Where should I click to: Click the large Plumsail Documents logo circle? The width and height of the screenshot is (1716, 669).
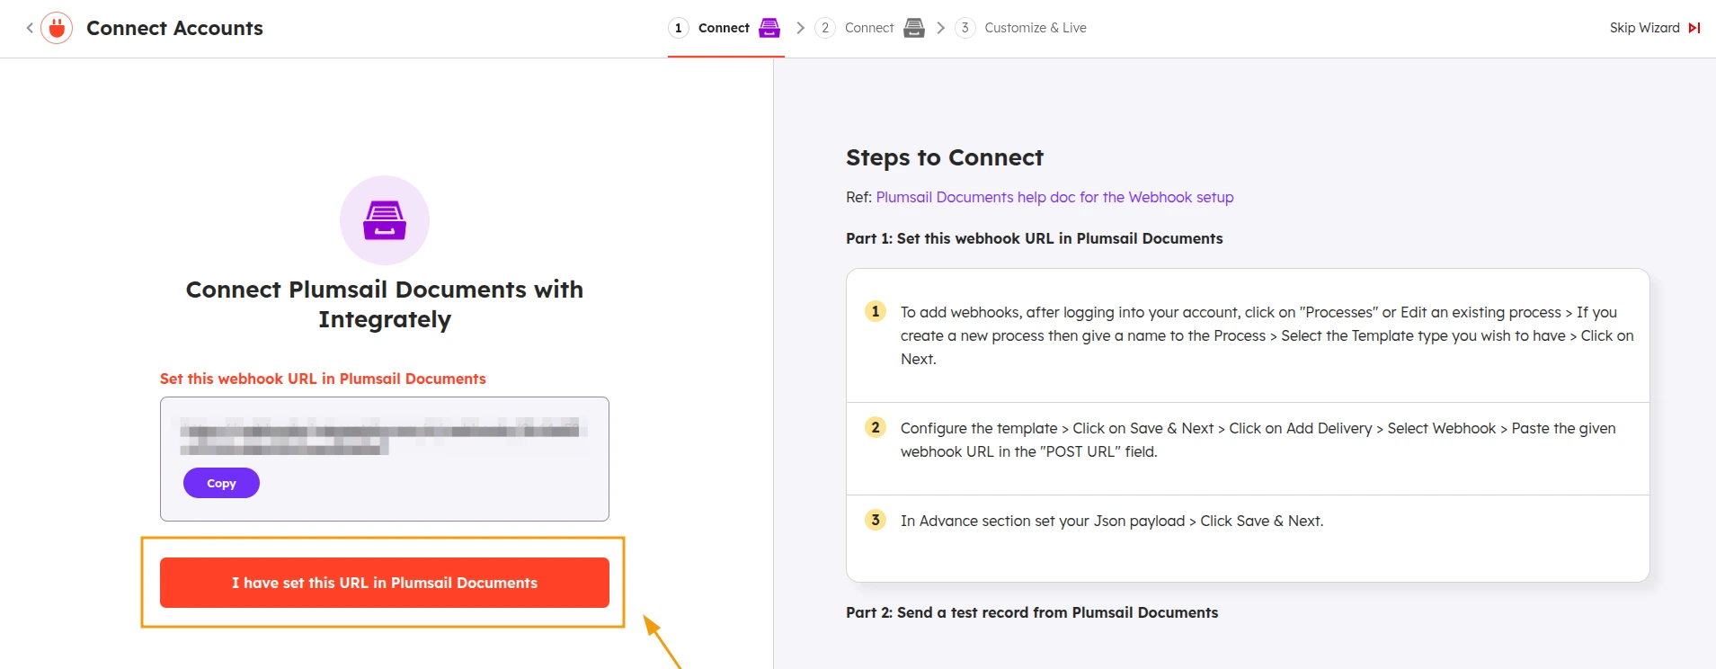385,220
